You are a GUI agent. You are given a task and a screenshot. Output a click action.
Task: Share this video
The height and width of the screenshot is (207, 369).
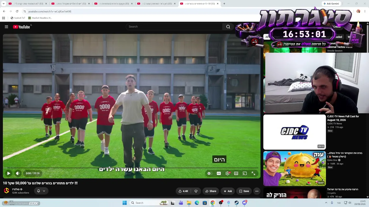(x=210, y=191)
